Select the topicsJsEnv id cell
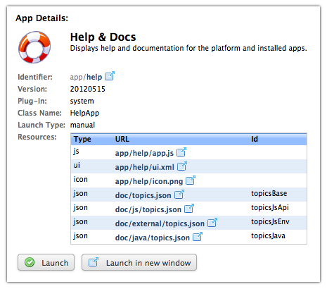This screenshot has height=289, width=327. (x=270, y=222)
